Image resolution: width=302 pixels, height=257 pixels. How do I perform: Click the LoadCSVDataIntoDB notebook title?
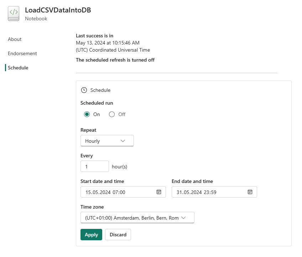point(58,10)
